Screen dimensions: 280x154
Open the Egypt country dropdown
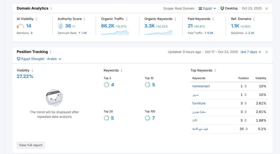pos(207,8)
